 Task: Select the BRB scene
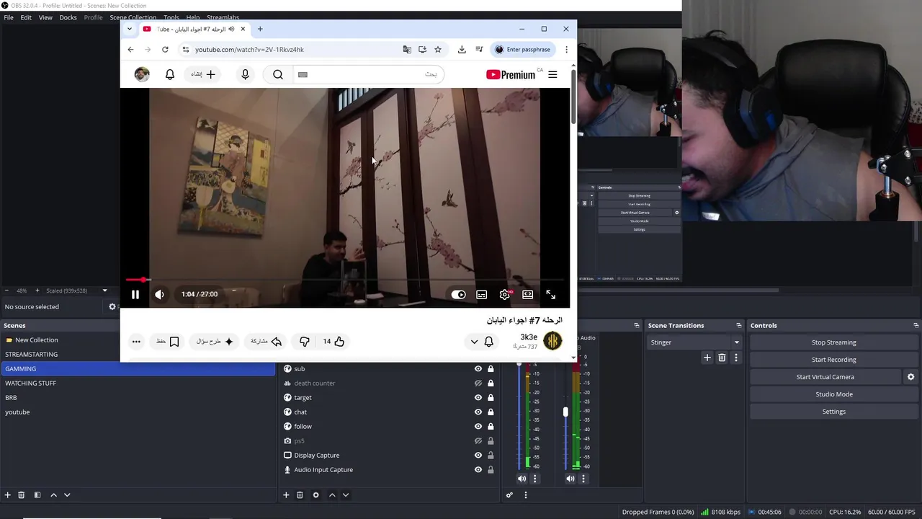coord(138,397)
